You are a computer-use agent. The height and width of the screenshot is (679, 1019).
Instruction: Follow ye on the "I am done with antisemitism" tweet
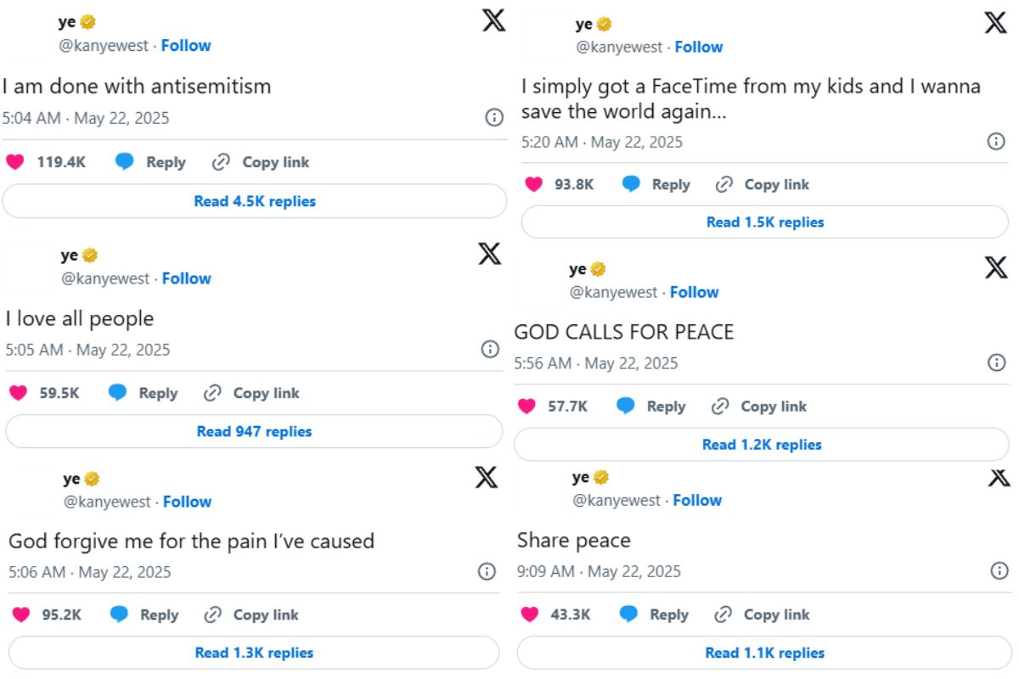pyautogui.click(x=186, y=46)
